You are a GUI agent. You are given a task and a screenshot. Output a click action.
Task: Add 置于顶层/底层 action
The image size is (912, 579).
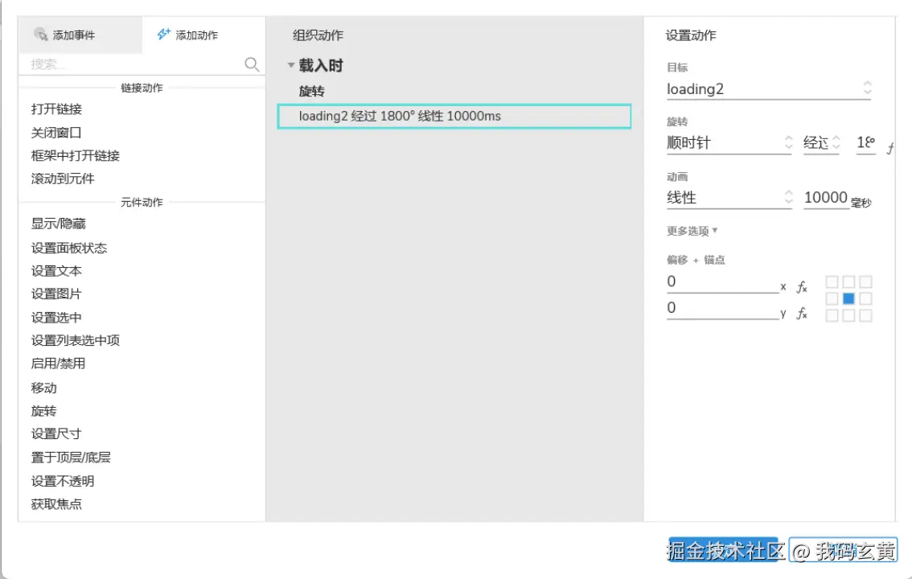[x=71, y=458]
